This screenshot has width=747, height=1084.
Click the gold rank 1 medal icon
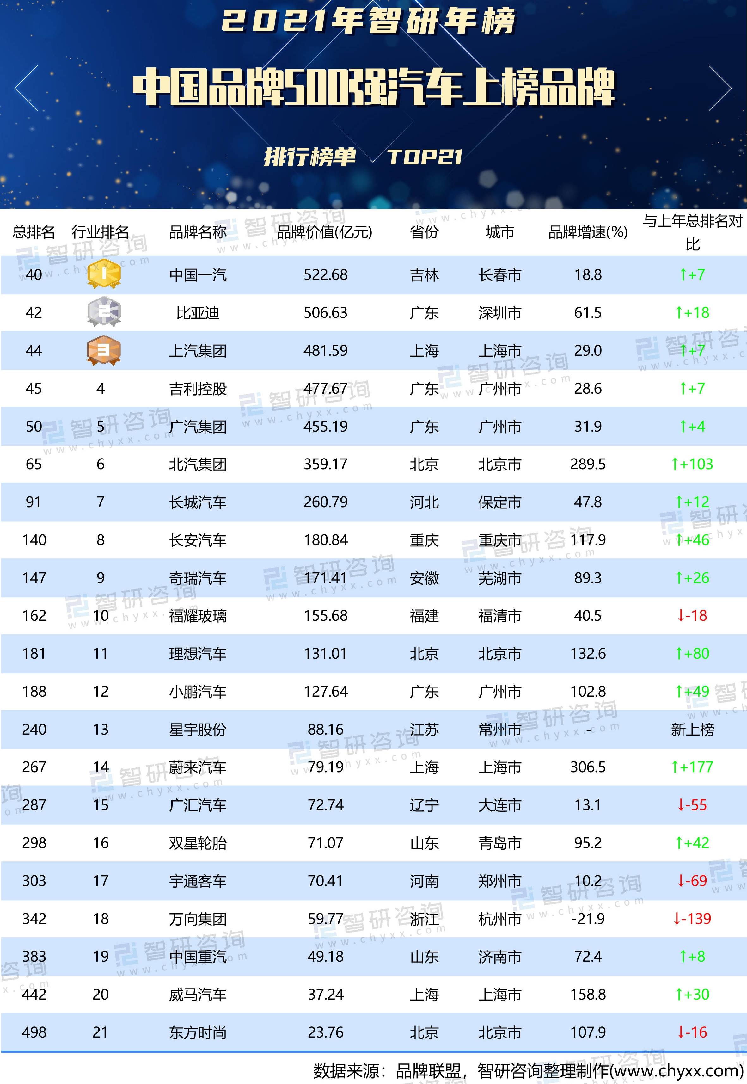104,274
